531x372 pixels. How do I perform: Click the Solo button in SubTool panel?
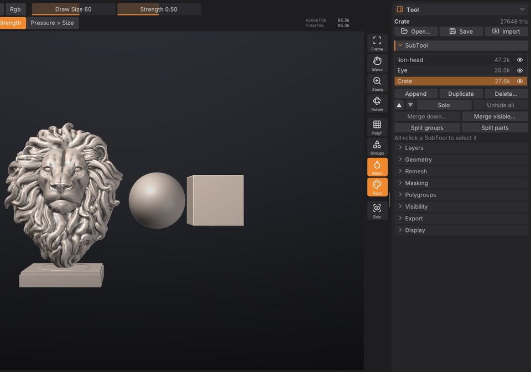[444, 105]
